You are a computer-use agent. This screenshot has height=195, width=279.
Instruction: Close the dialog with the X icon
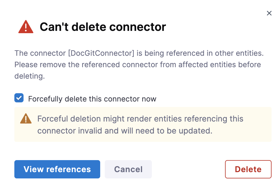[x=269, y=13]
